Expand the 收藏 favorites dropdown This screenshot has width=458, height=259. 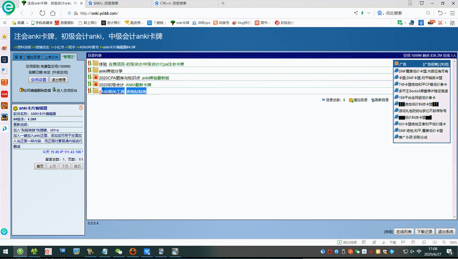[27, 23]
